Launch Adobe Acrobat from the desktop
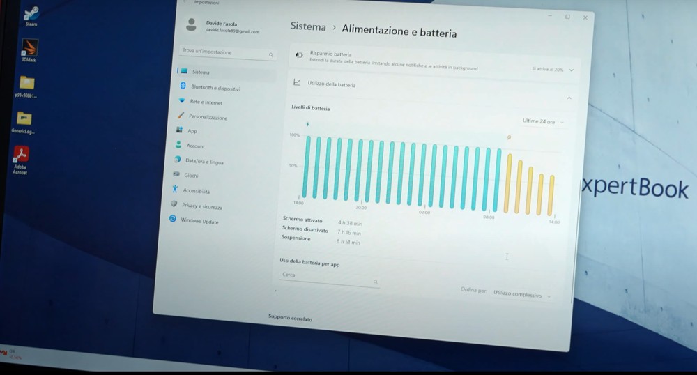 [x=20, y=160]
